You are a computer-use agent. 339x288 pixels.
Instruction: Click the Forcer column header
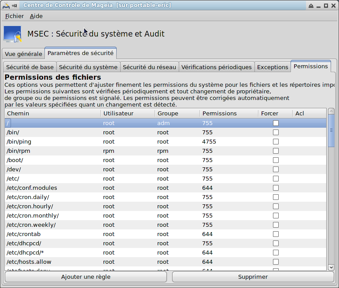pos(275,113)
